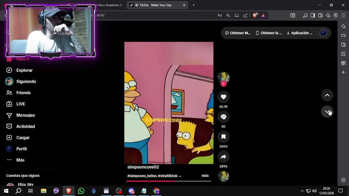Open the wallet icon in right sidebar

pos(343,45)
